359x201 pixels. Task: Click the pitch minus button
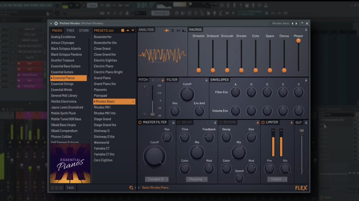[x=145, y=114]
